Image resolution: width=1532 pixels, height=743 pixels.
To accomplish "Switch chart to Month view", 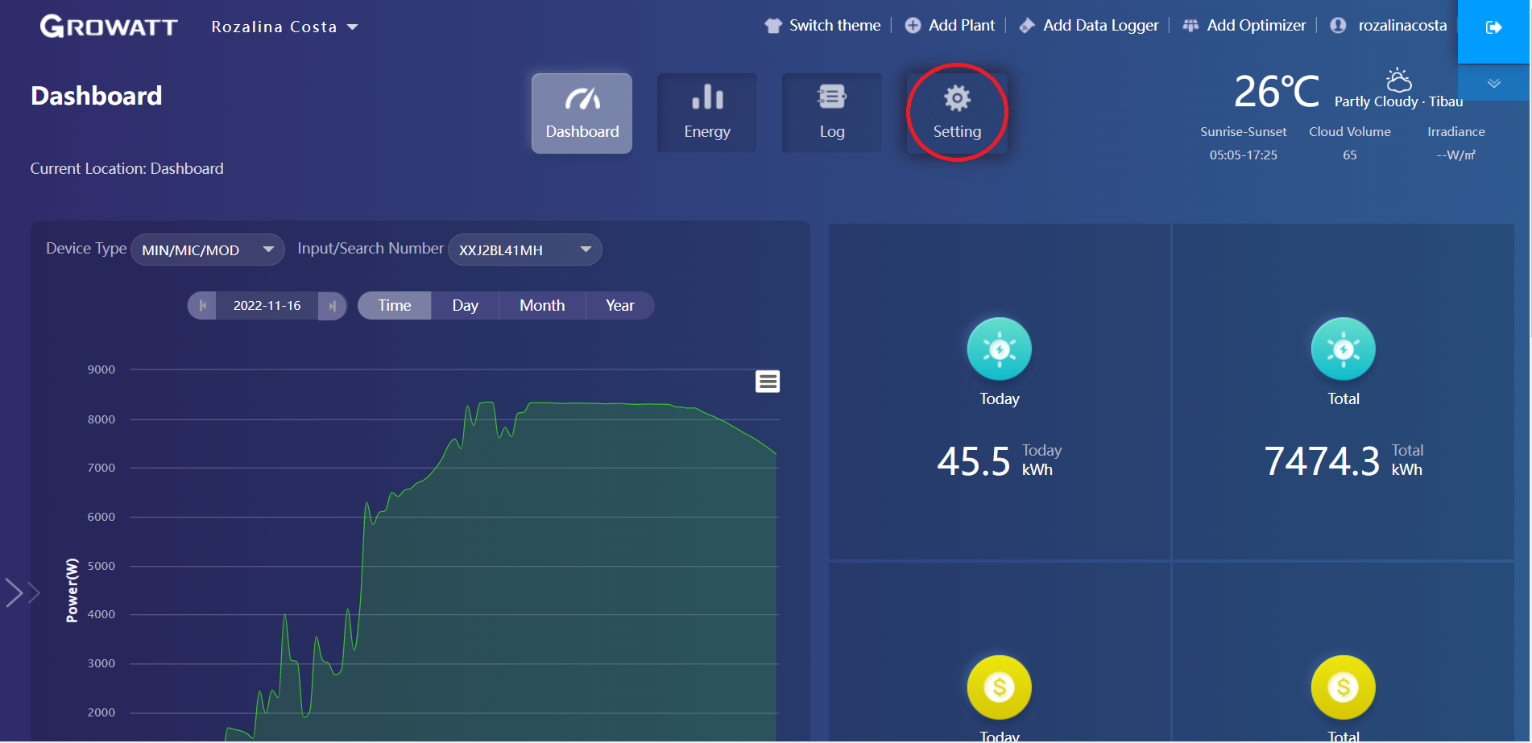I will click(541, 306).
